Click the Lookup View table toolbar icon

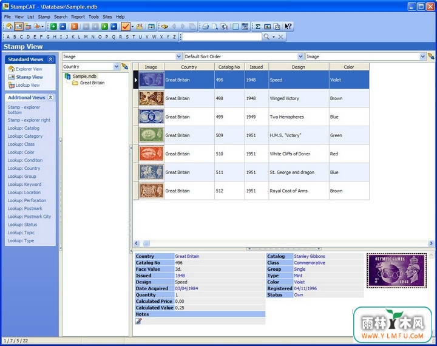tap(28, 27)
